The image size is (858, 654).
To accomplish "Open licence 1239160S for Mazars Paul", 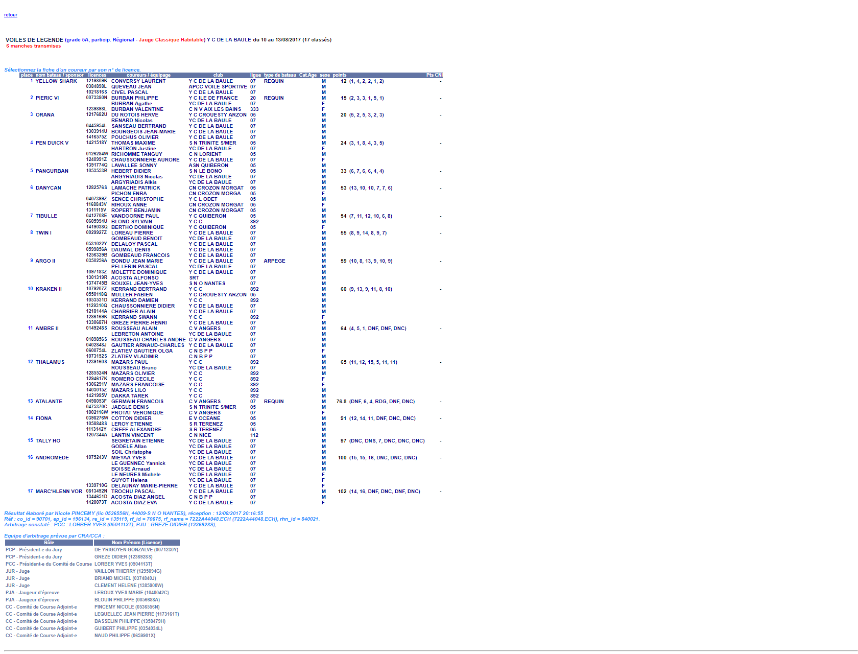I will click(97, 362).
